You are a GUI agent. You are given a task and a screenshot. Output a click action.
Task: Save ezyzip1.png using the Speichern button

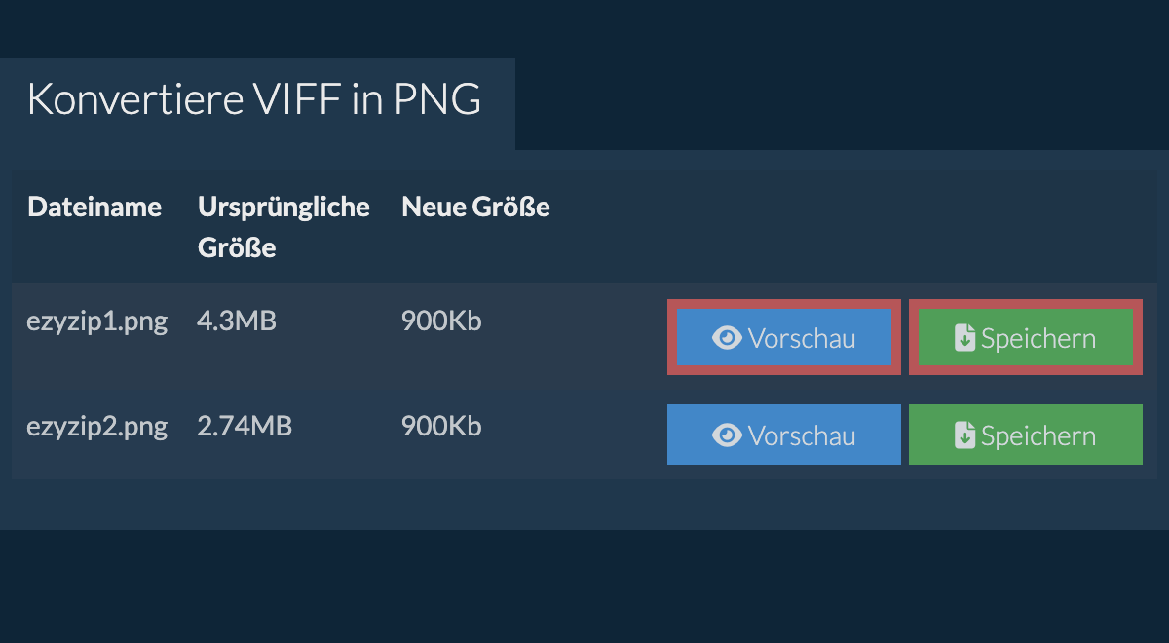pyautogui.click(x=1026, y=337)
